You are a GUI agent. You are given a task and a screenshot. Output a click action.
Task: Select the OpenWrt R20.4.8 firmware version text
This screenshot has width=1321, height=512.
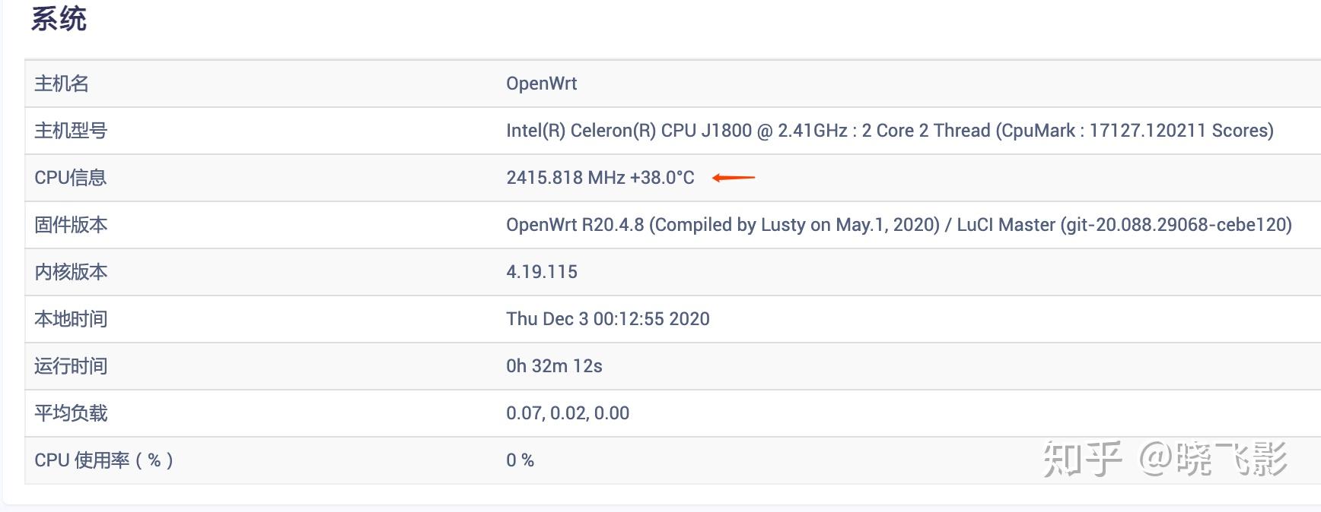coord(898,225)
